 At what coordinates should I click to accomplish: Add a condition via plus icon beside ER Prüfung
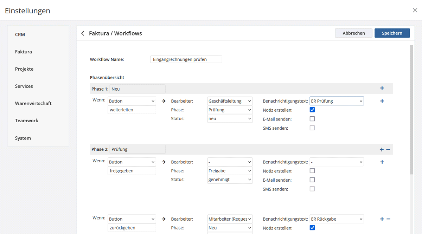pyautogui.click(x=382, y=101)
